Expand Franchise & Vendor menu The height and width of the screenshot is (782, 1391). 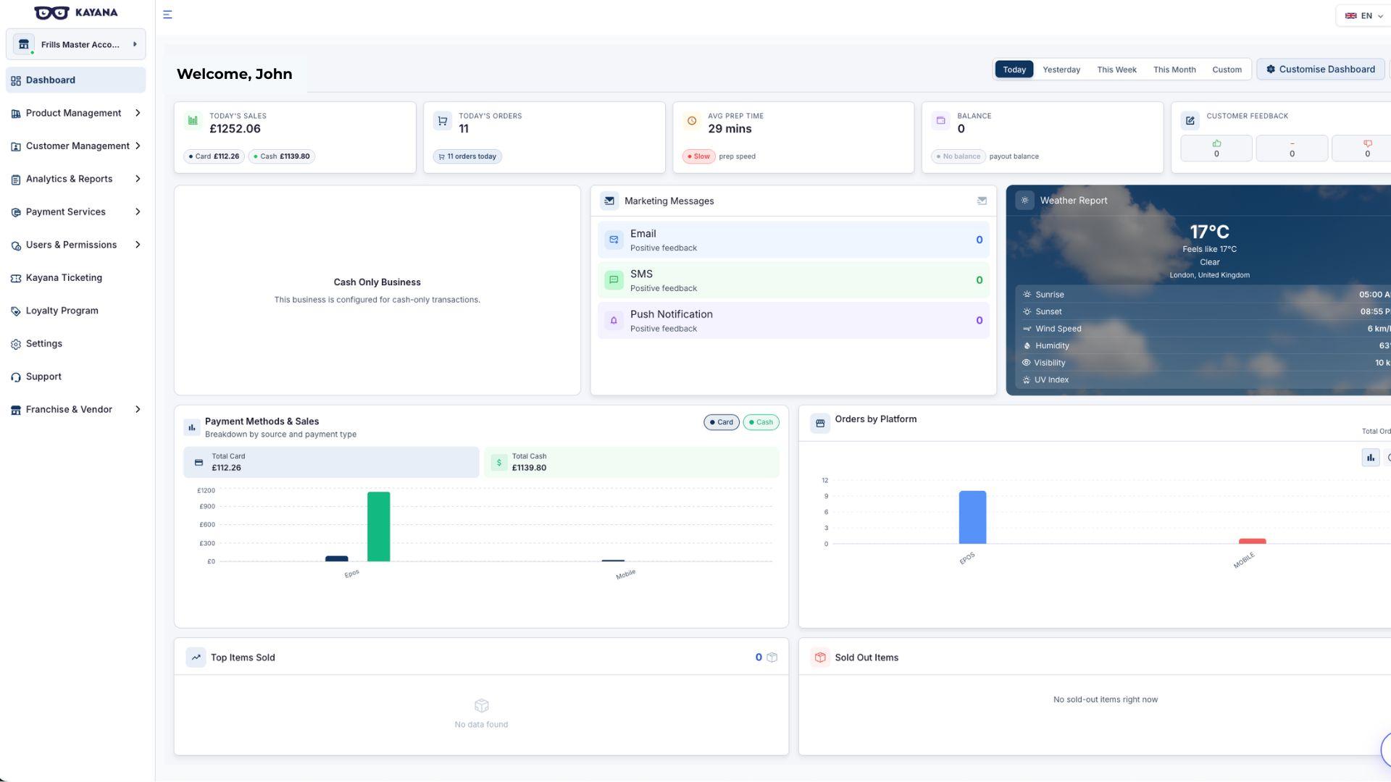point(75,410)
